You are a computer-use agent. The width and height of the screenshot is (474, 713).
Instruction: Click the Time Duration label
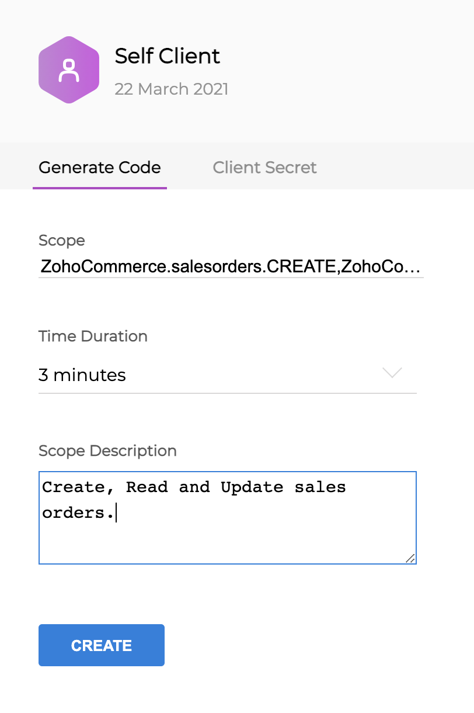[93, 336]
